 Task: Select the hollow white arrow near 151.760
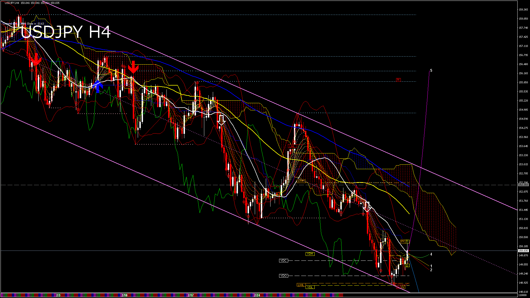coord(367,207)
